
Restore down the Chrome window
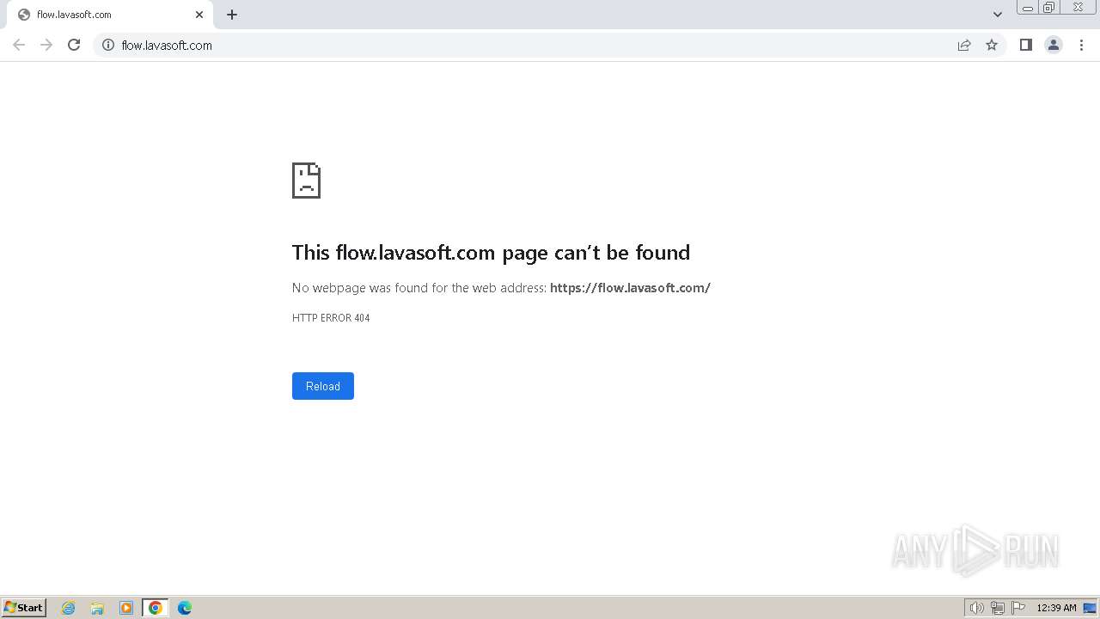coord(1049,8)
